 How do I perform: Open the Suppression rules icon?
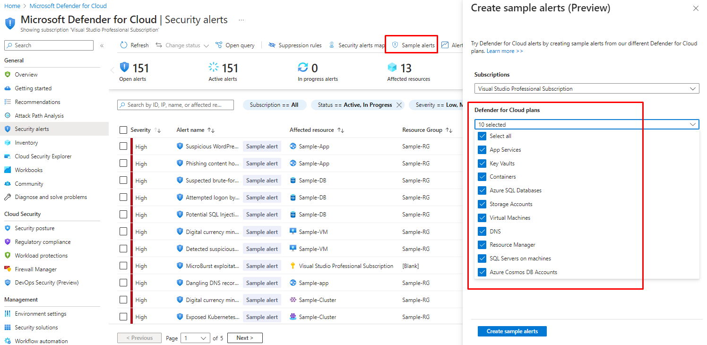[272, 45]
